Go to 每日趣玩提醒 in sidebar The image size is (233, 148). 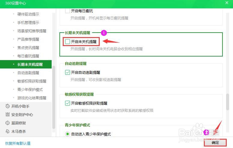(28, 56)
